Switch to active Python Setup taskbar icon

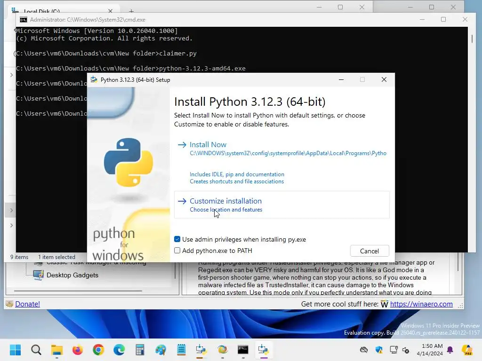coord(264,350)
